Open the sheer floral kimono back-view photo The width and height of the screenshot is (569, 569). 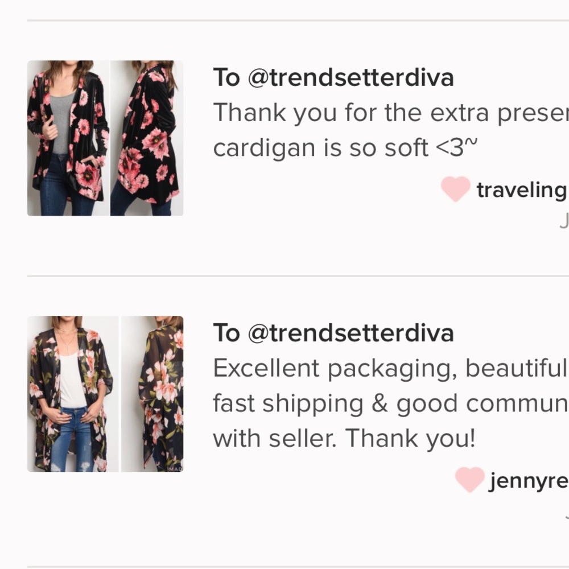[x=152, y=394]
